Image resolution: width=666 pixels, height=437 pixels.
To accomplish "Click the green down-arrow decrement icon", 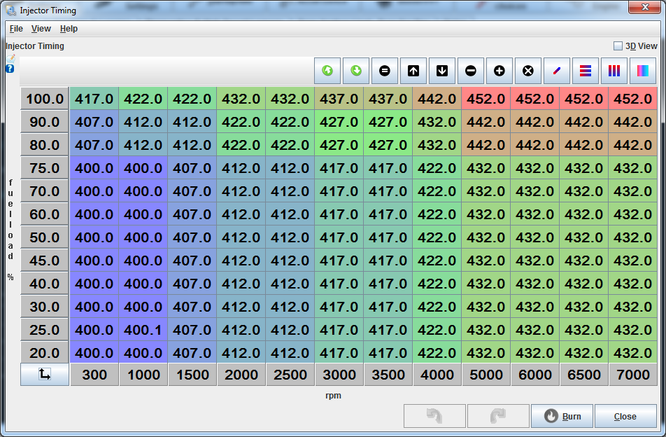I will pos(356,71).
